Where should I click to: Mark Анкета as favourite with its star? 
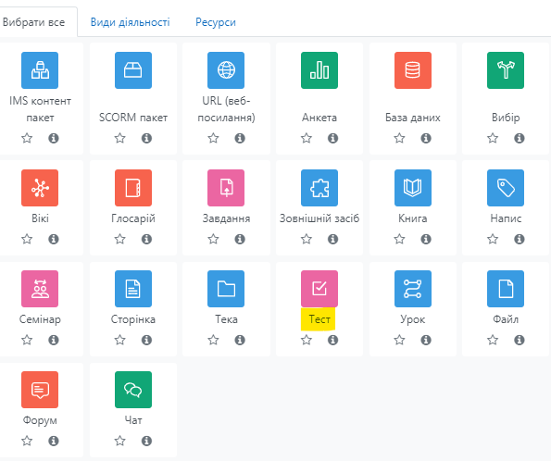307,138
